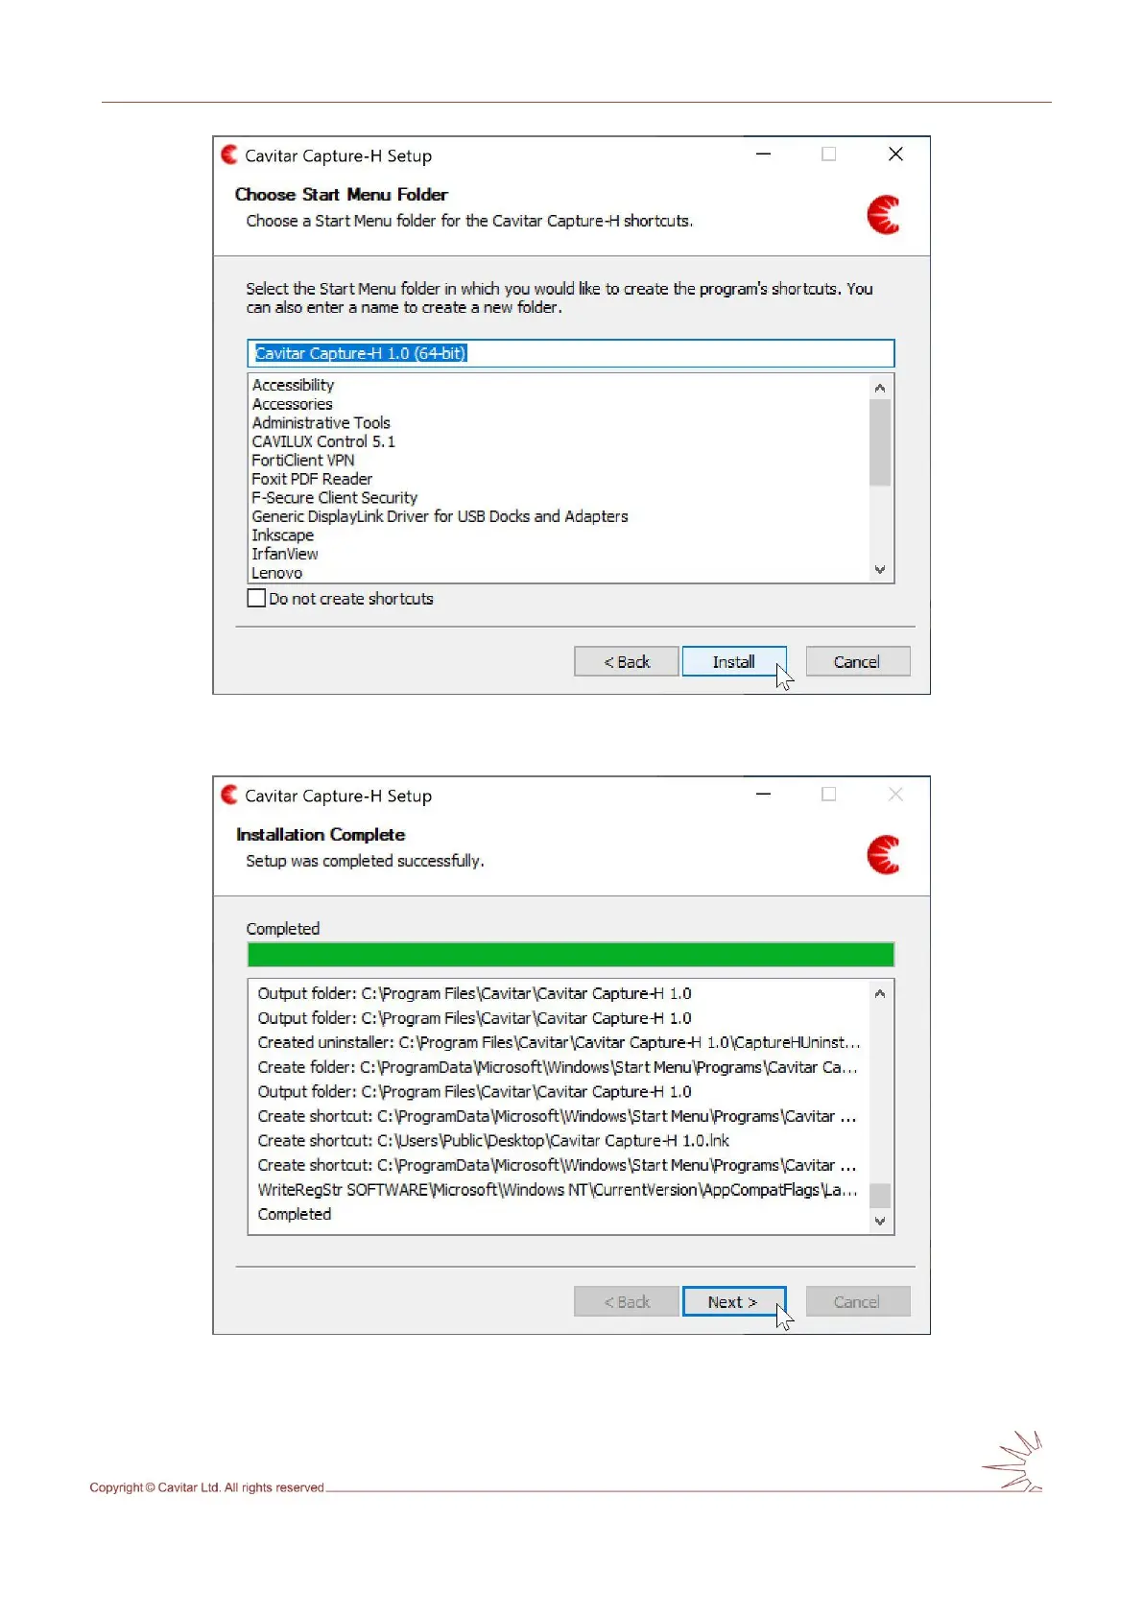Choose Inkscape from folder list
This screenshot has height=1616, width=1143.
(x=283, y=535)
